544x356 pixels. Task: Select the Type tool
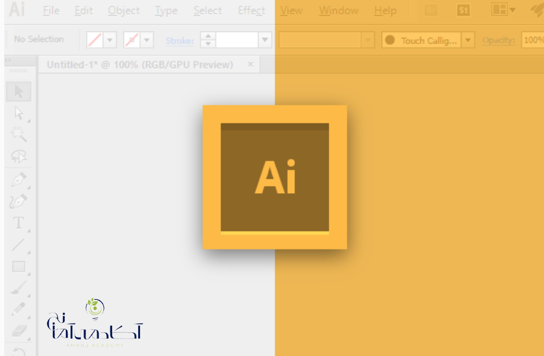[x=19, y=223]
